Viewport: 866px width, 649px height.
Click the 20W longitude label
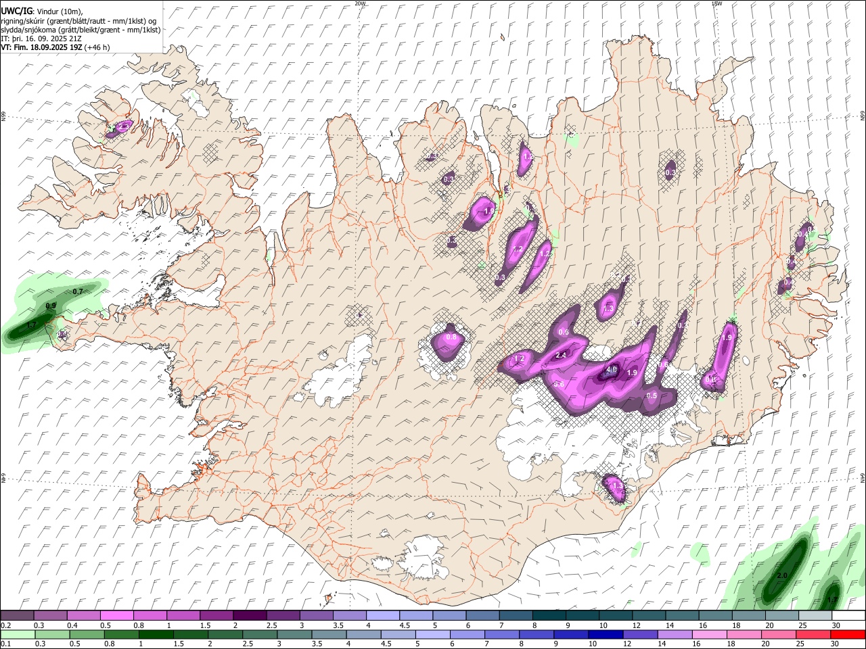pos(360,3)
